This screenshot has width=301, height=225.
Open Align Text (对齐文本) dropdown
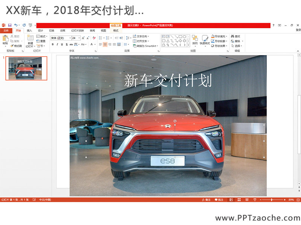(141, 41)
